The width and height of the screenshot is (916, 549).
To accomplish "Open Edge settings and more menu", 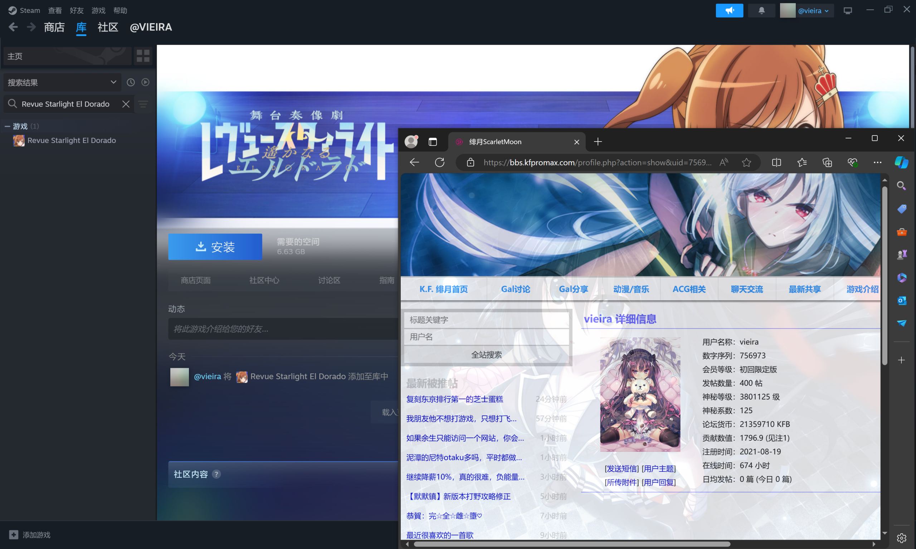I will 877,162.
